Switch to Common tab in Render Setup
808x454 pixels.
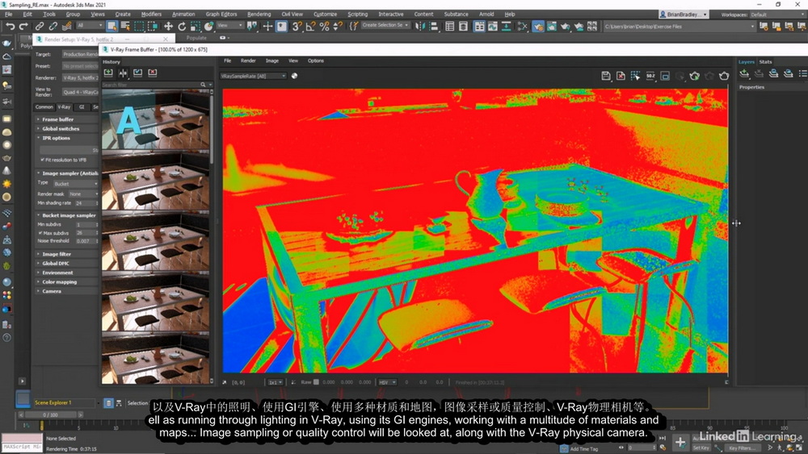coord(44,107)
